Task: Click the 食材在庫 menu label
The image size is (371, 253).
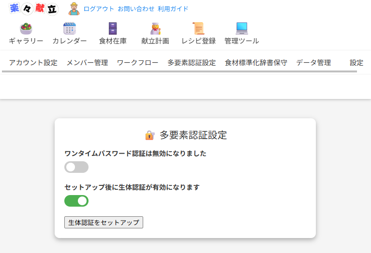Action: tap(113, 41)
